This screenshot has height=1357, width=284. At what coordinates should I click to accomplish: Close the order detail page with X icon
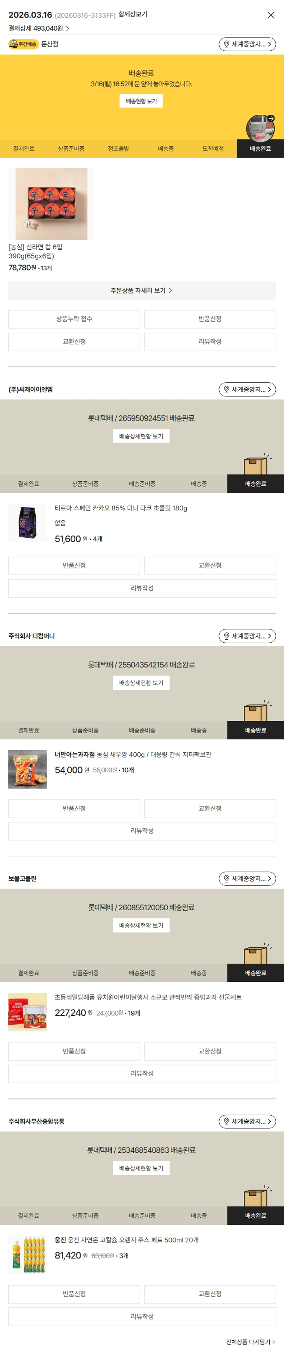[270, 15]
